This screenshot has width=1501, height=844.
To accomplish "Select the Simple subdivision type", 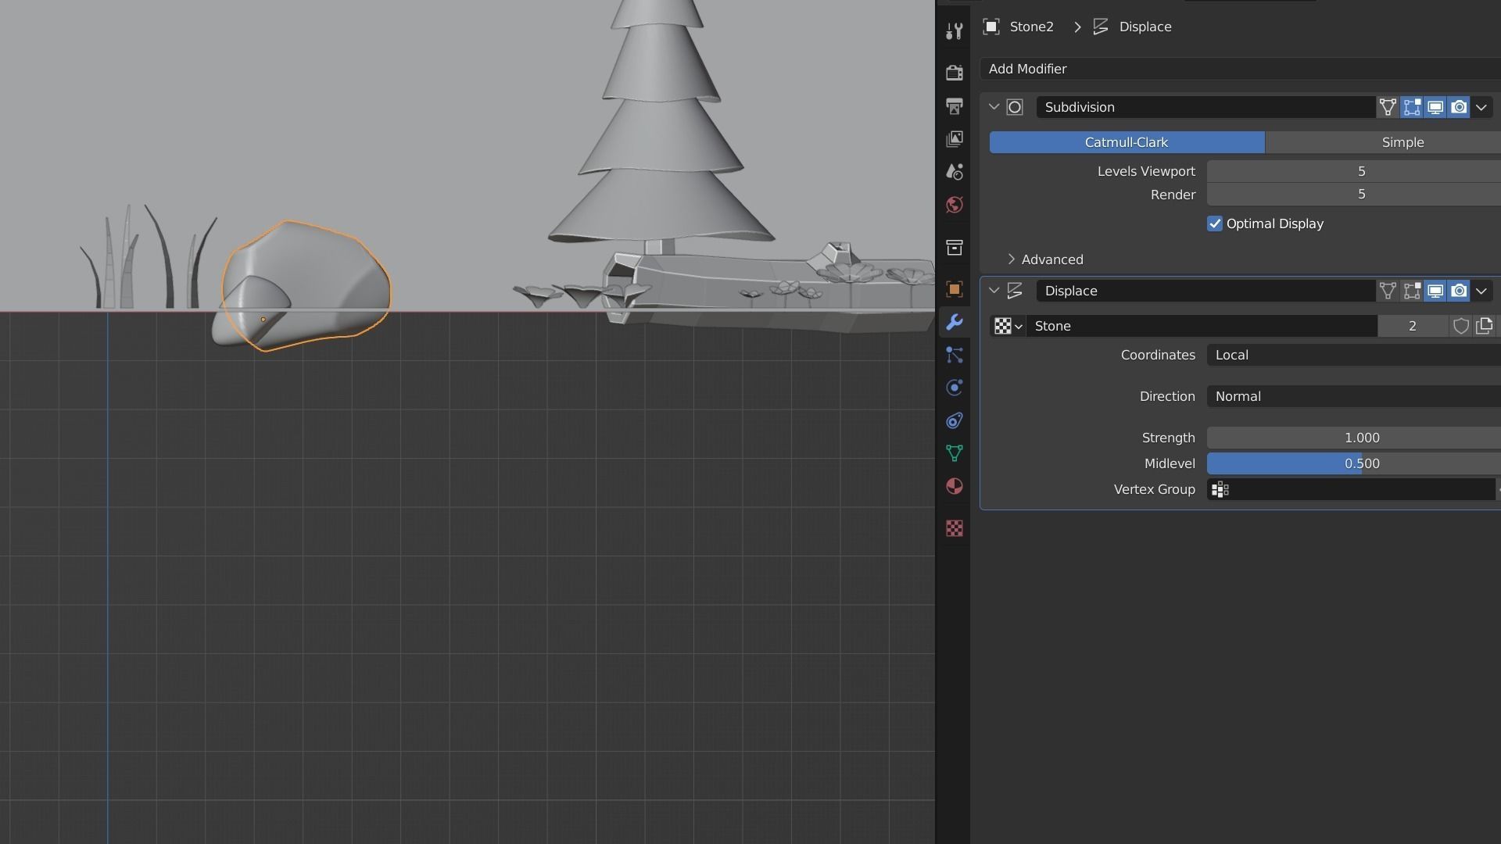I will pyautogui.click(x=1402, y=142).
